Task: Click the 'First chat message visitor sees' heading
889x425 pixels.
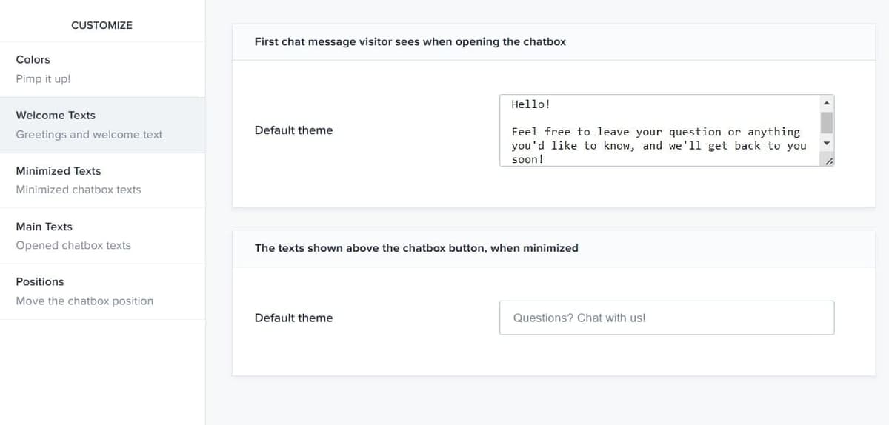Action: tap(410, 42)
